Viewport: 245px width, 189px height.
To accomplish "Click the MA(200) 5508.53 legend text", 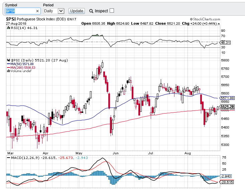I will pos(23,67).
